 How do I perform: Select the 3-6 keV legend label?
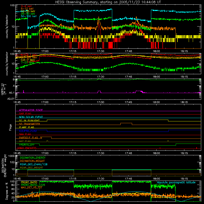click(x=27, y=6)
